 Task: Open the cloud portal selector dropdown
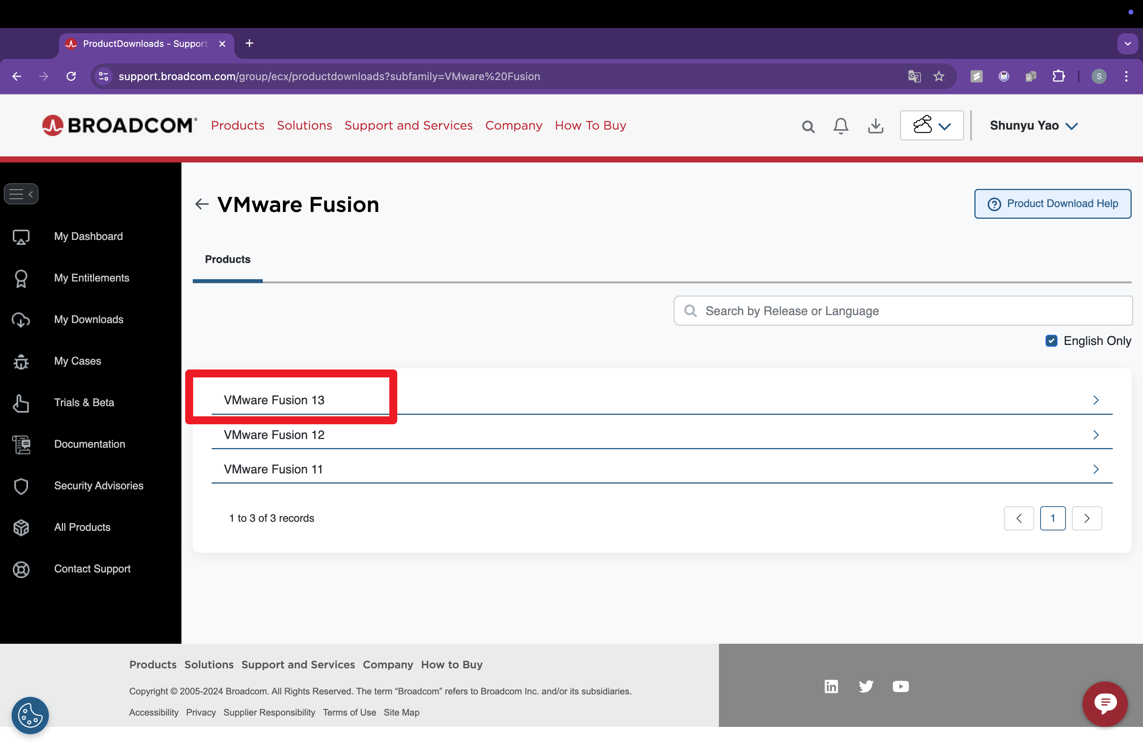point(932,126)
